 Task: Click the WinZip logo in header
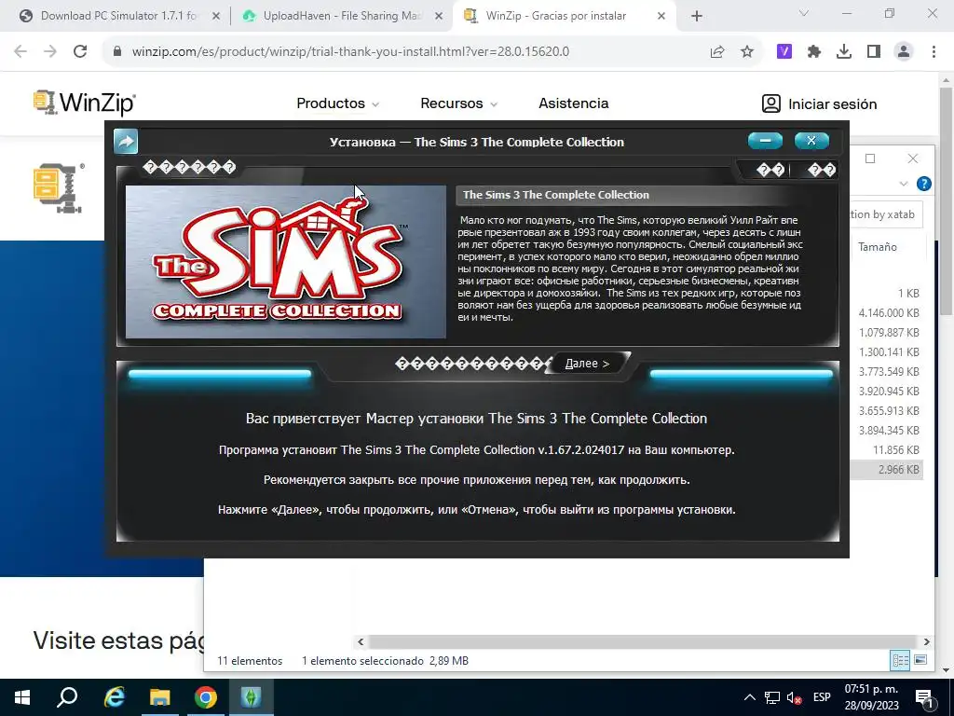[x=85, y=103]
